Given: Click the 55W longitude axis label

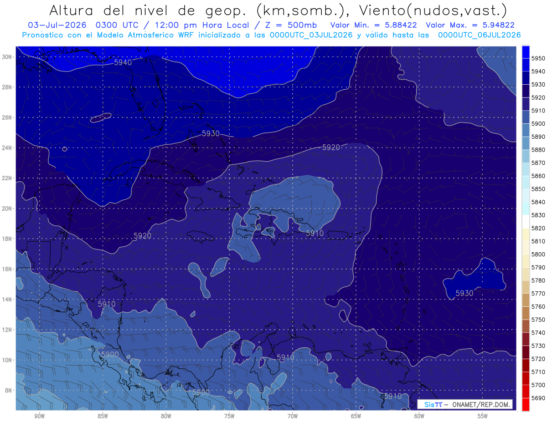Looking at the screenshot, I should [x=483, y=416].
